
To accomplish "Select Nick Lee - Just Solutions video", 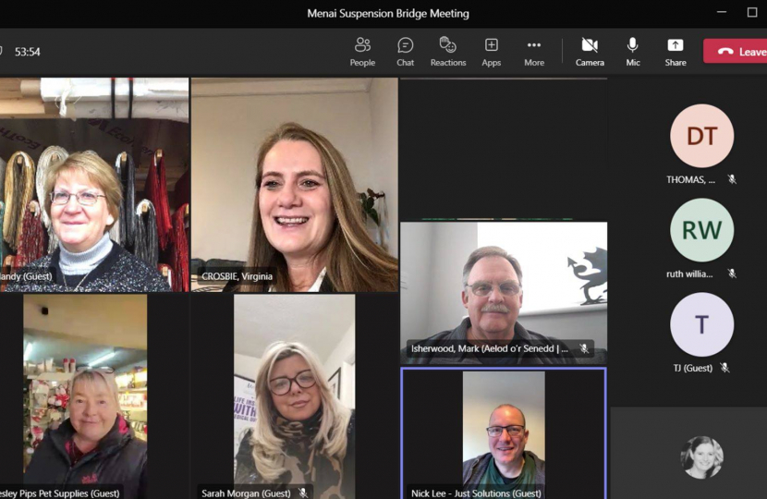I will 504,432.
